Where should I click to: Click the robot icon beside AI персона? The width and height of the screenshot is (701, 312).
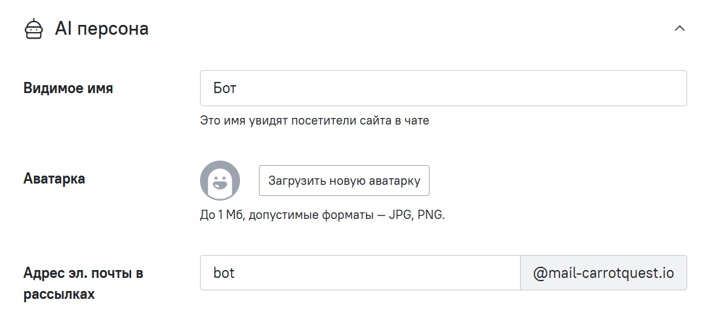coord(33,29)
